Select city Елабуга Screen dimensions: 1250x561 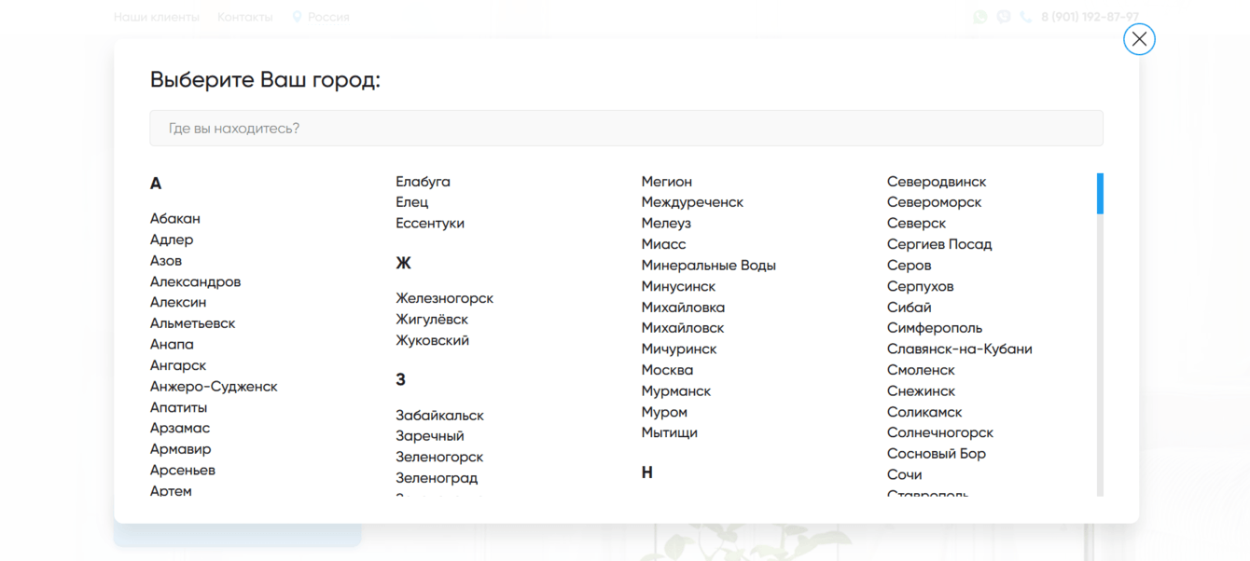click(423, 182)
